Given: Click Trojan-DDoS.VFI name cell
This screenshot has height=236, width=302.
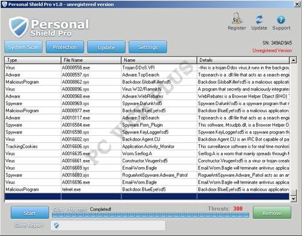Looking at the screenshot, I should (x=159, y=68).
